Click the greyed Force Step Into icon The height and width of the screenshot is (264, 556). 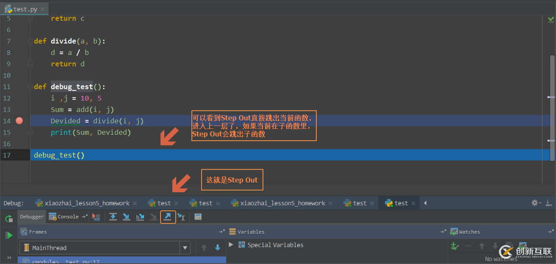153,217
